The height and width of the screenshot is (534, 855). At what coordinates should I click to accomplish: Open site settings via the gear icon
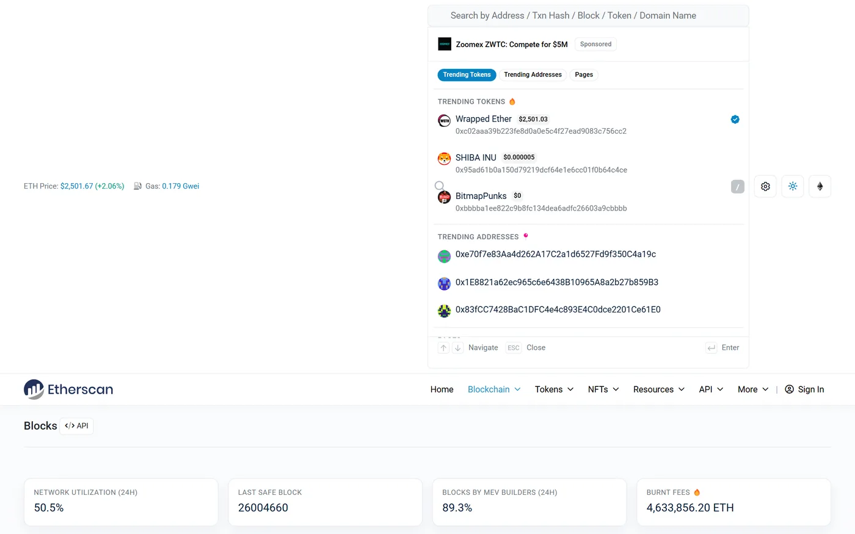(765, 186)
